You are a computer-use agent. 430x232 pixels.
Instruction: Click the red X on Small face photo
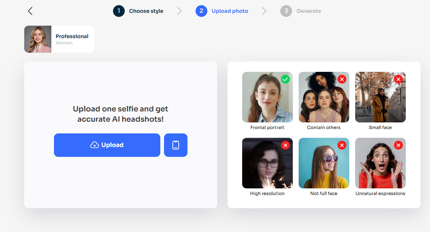[398, 79]
